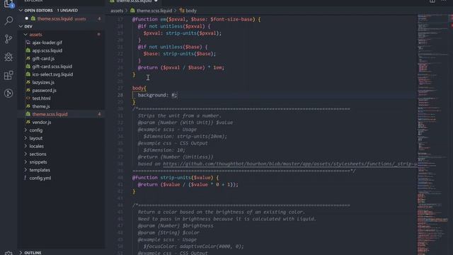Expand the layout folder

point(25,138)
